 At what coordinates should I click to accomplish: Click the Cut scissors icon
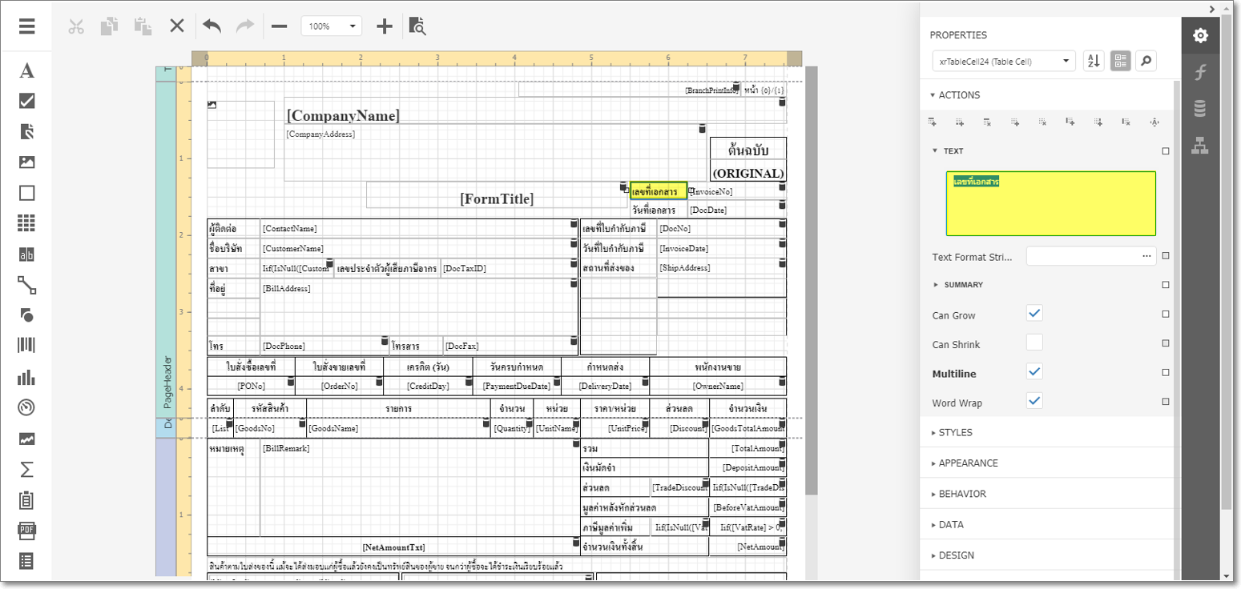click(x=76, y=26)
